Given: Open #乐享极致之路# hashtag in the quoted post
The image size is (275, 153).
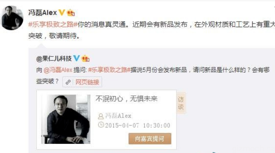Looking at the screenshot, I should coord(109,70).
